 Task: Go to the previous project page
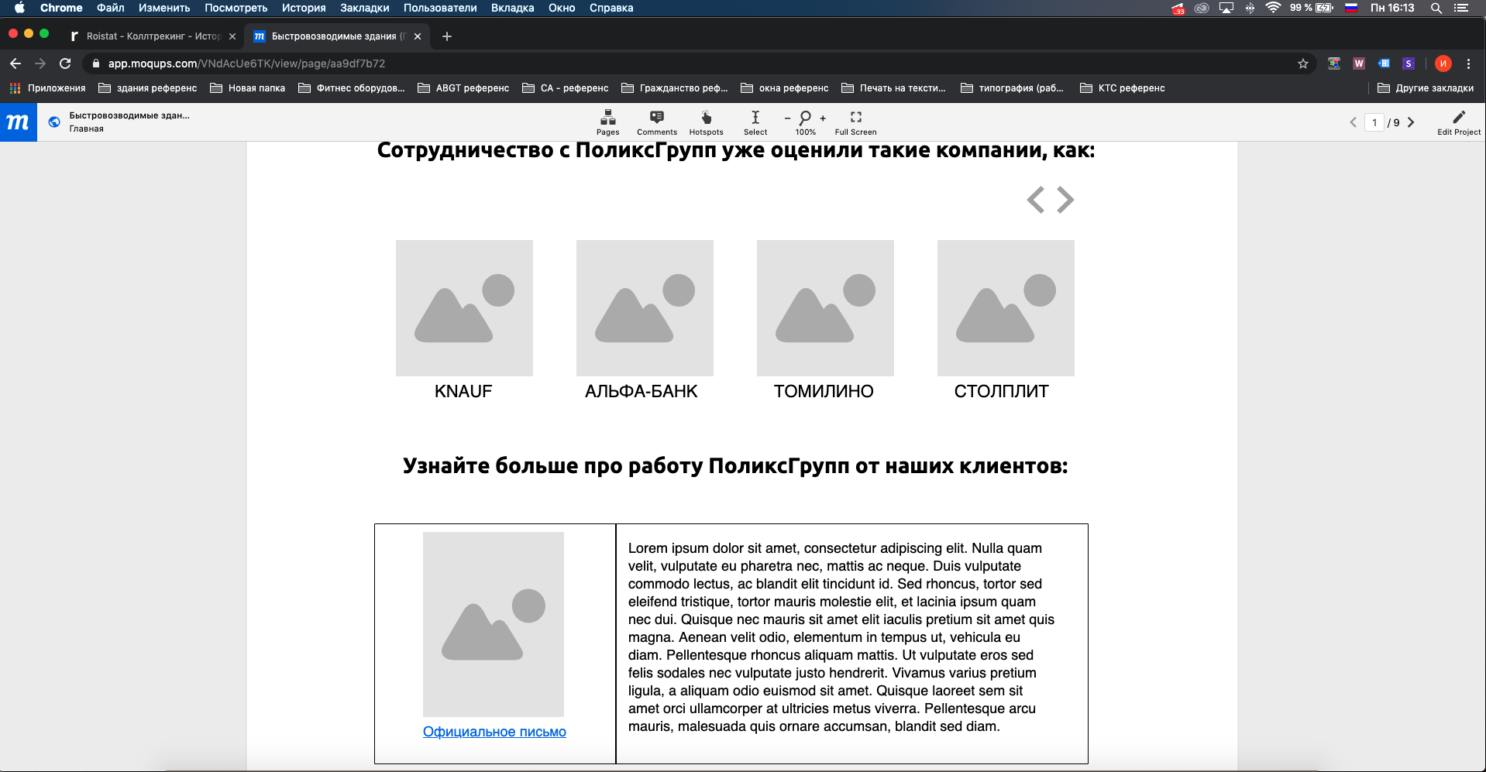[1354, 122]
